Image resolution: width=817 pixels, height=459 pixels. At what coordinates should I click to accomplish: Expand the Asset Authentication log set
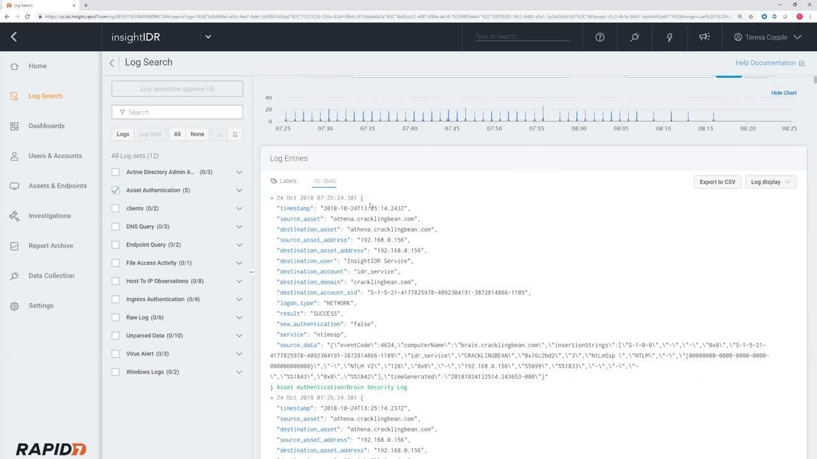click(239, 190)
